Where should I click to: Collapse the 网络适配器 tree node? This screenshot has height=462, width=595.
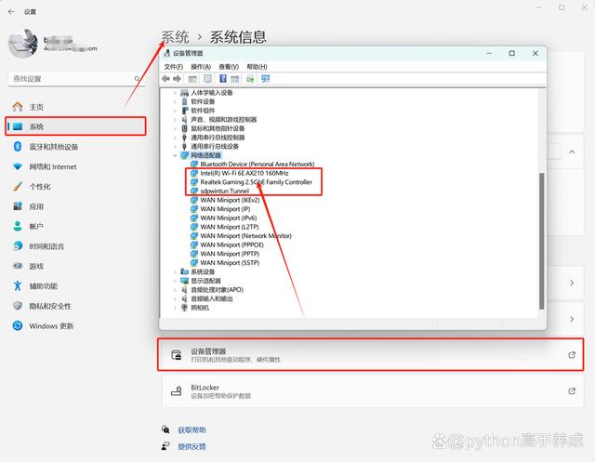tap(175, 155)
